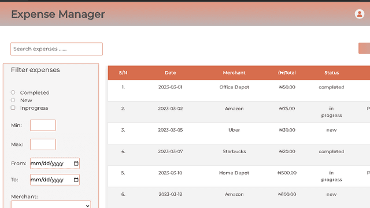Image resolution: width=370 pixels, height=208 pixels.
Task: Click 'in progress' status in Home Depot row
Action: pos(331,176)
